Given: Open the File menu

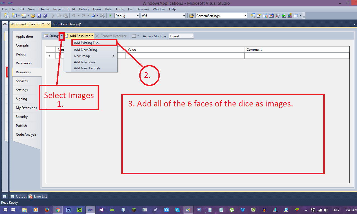Looking at the screenshot, I should click(12, 9).
